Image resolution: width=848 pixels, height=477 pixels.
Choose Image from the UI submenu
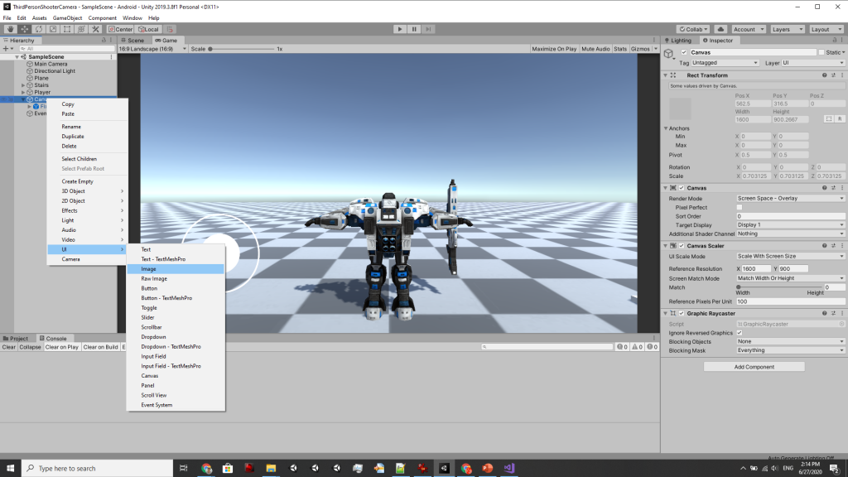176,269
